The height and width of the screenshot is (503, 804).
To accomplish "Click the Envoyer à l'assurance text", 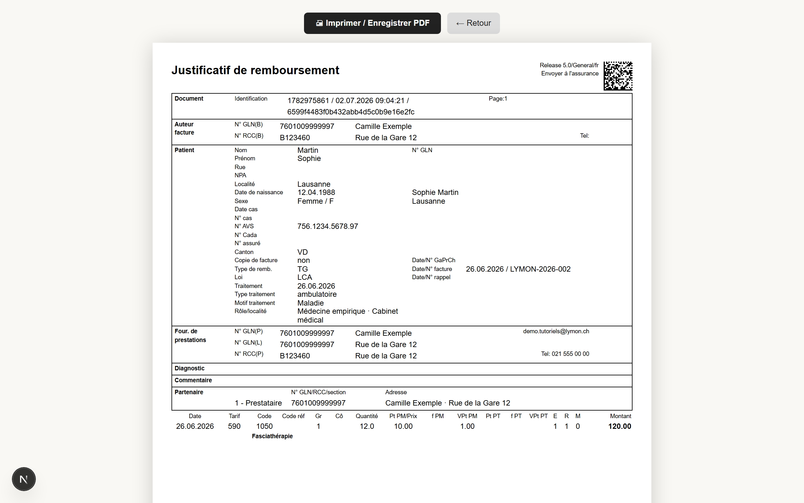I will click(x=570, y=74).
